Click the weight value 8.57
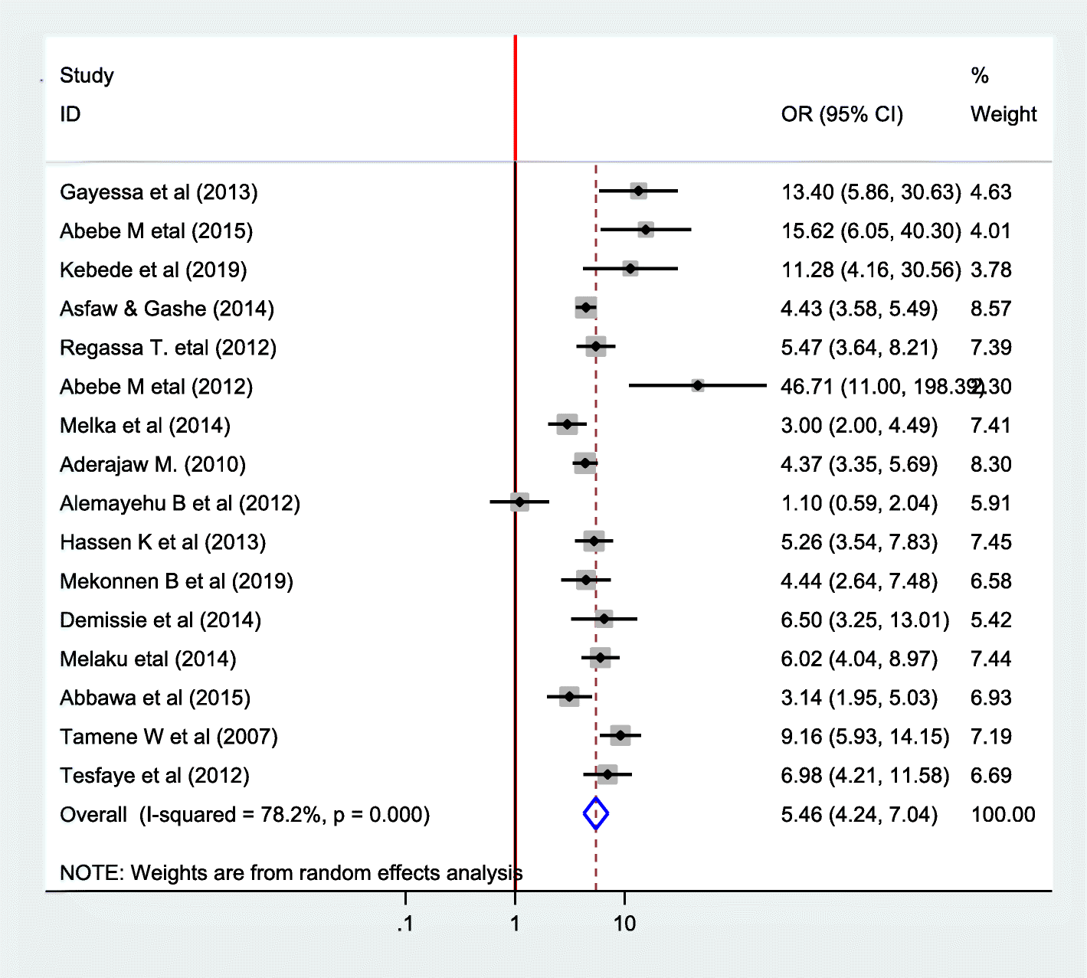 coord(991,309)
